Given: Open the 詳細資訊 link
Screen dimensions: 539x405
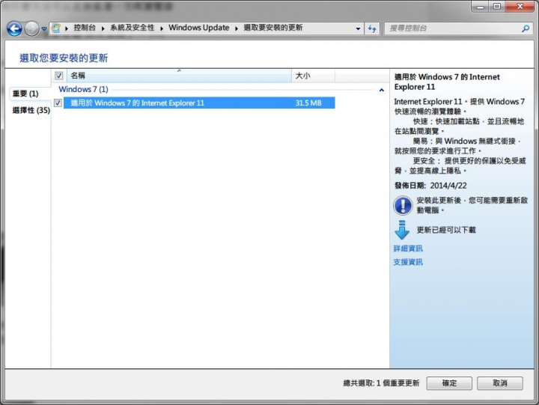Looking at the screenshot, I should tap(408, 249).
